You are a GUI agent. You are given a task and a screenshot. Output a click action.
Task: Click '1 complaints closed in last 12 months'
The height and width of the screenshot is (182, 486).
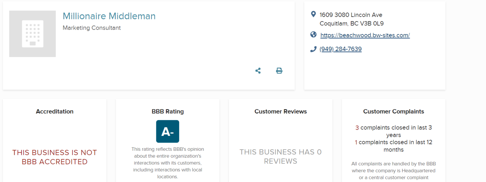(x=394, y=146)
